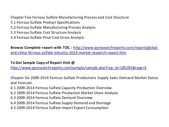The width and height of the screenshot is (169, 127).
Task: Click the 5.3 Cost Structure Analysis line
Action: tap(46, 32)
